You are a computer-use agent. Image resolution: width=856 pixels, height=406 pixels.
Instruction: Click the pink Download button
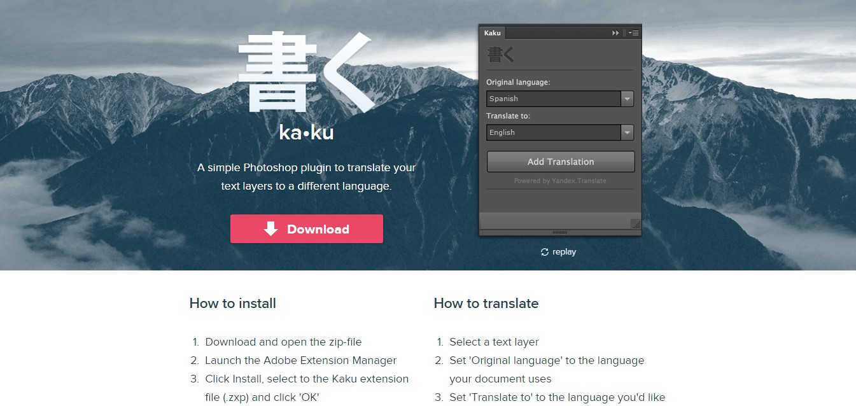(x=307, y=228)
